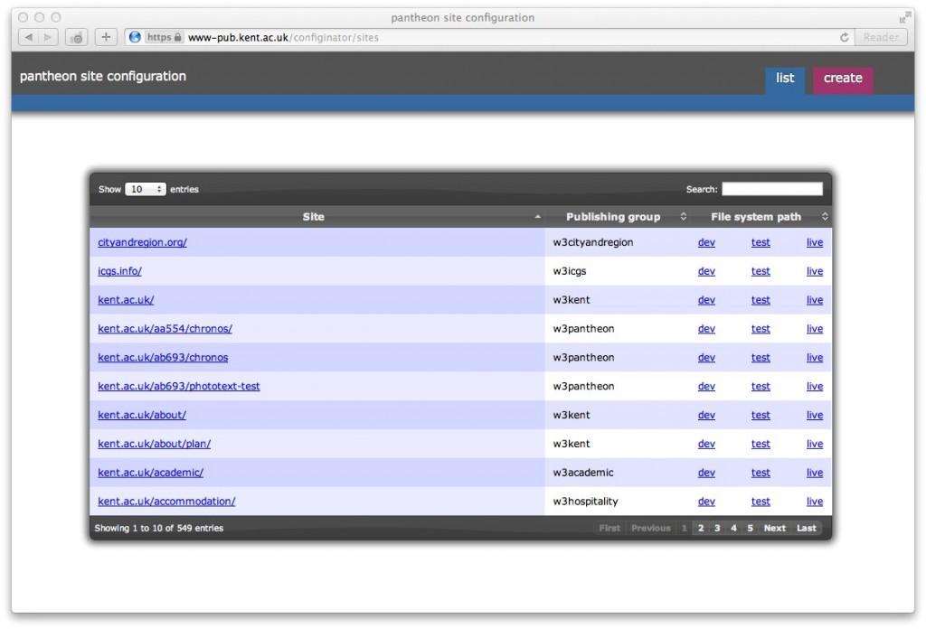The height and width of the screenshot is (629, 926).
Task: Click the iCloud share toolbar icon
Action: tap(77, 37)
